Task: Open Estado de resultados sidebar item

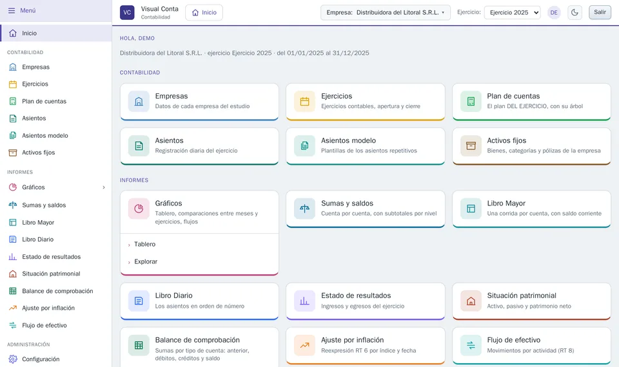Action: pos(56,257)
